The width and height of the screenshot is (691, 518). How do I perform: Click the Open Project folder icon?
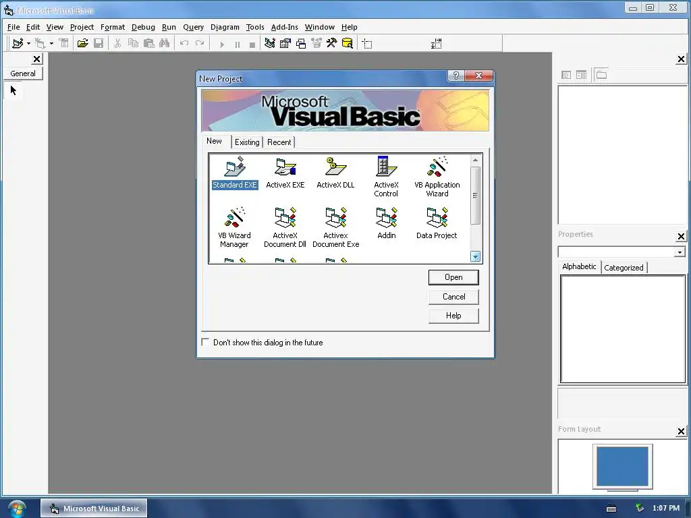[x=82, y=43]
